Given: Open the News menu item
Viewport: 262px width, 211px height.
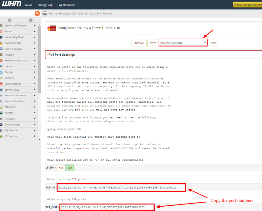Looking at the screenshot, I should pos(29,5).
